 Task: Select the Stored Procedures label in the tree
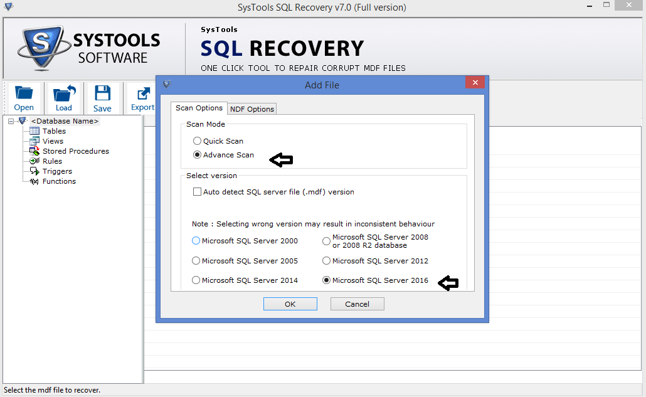pyautogui.click(x=76, y=151)
